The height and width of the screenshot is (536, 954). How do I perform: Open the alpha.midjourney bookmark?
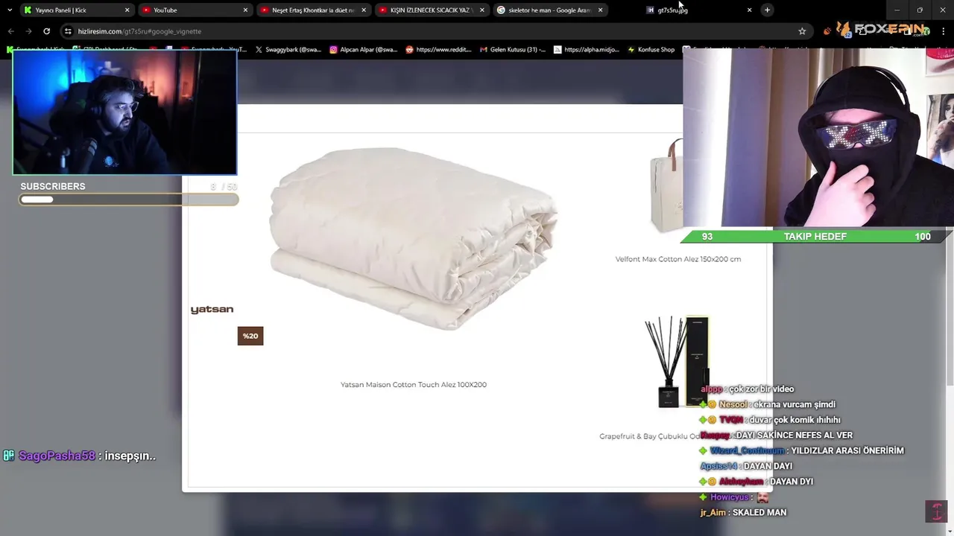tap(587, 50)
